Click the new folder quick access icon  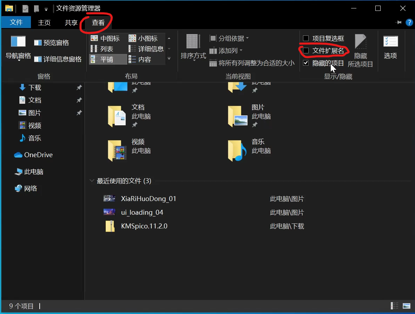[x=37, y=9]
